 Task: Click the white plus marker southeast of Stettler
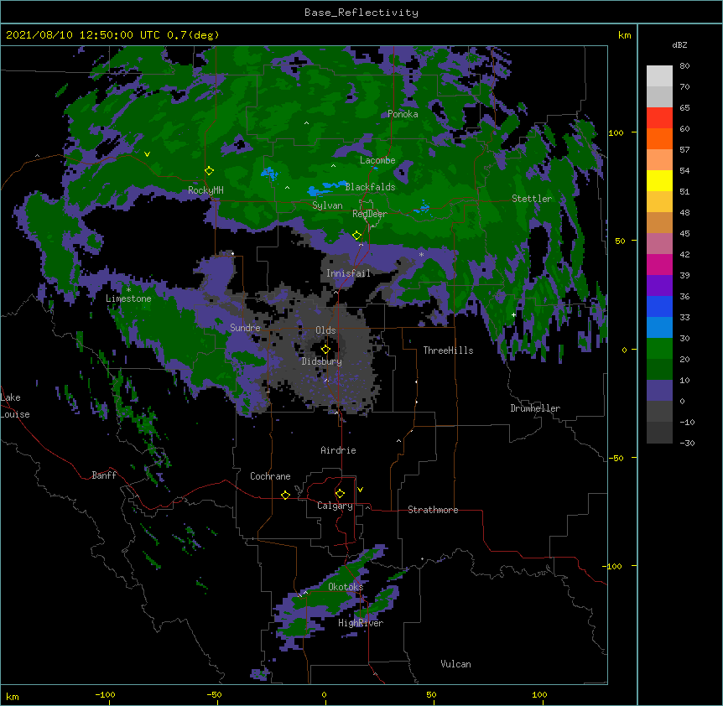pyautogui.click(x=513, y=314)
